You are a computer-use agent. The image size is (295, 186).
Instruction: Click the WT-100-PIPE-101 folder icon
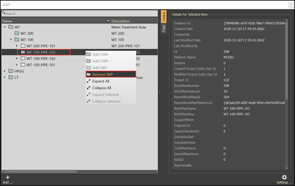pos(23,65)
